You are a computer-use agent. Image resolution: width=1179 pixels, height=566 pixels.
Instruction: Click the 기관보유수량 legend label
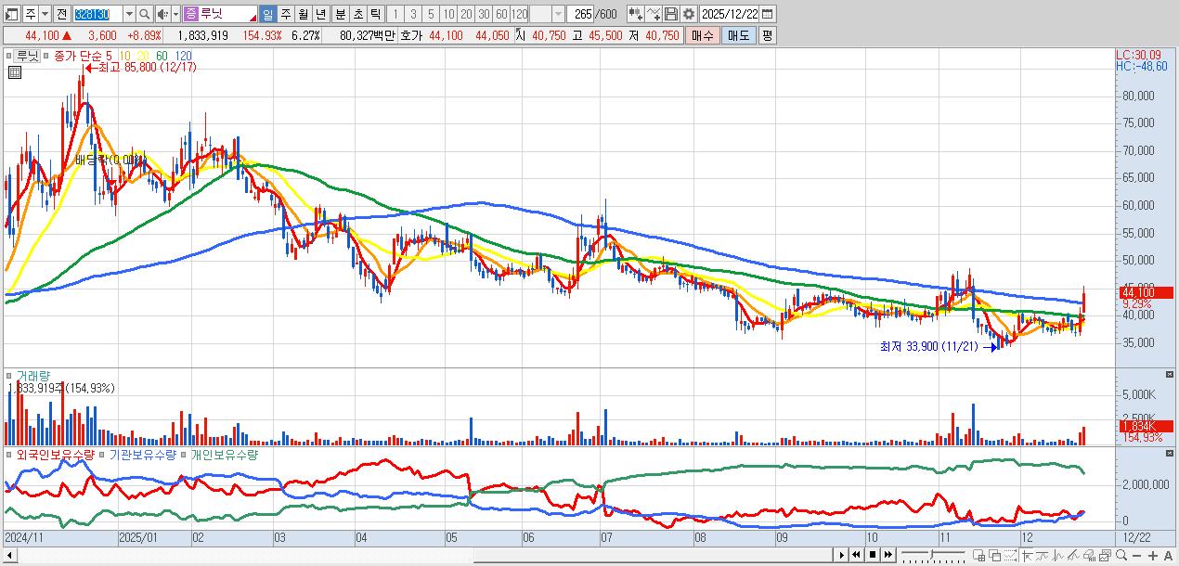[143, 455]
